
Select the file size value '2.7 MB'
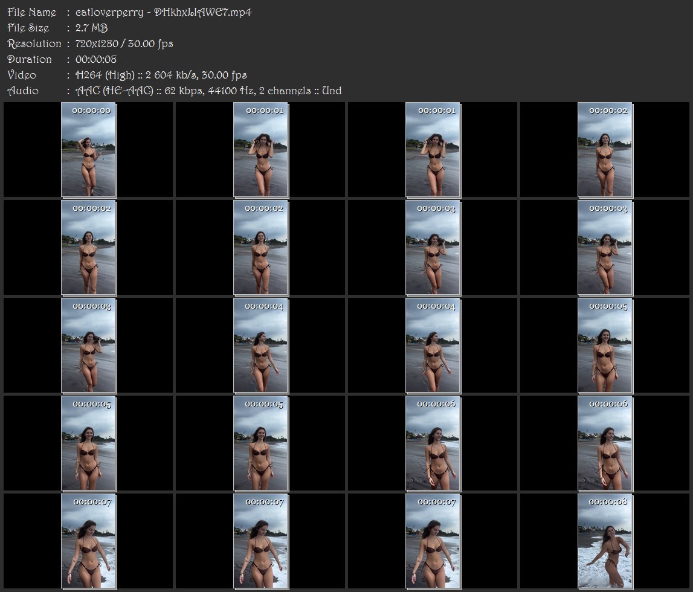91,28
